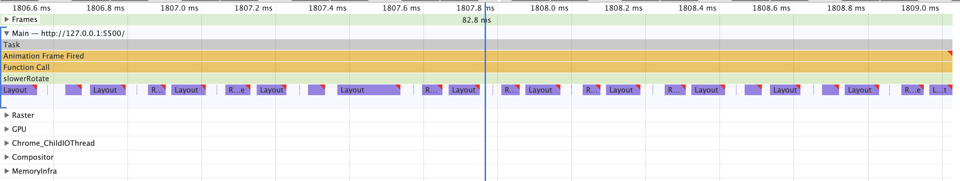Viewport: 960px width, 181px height.
Task: Expand the Raster track
Action: click(x=7, y=115)
